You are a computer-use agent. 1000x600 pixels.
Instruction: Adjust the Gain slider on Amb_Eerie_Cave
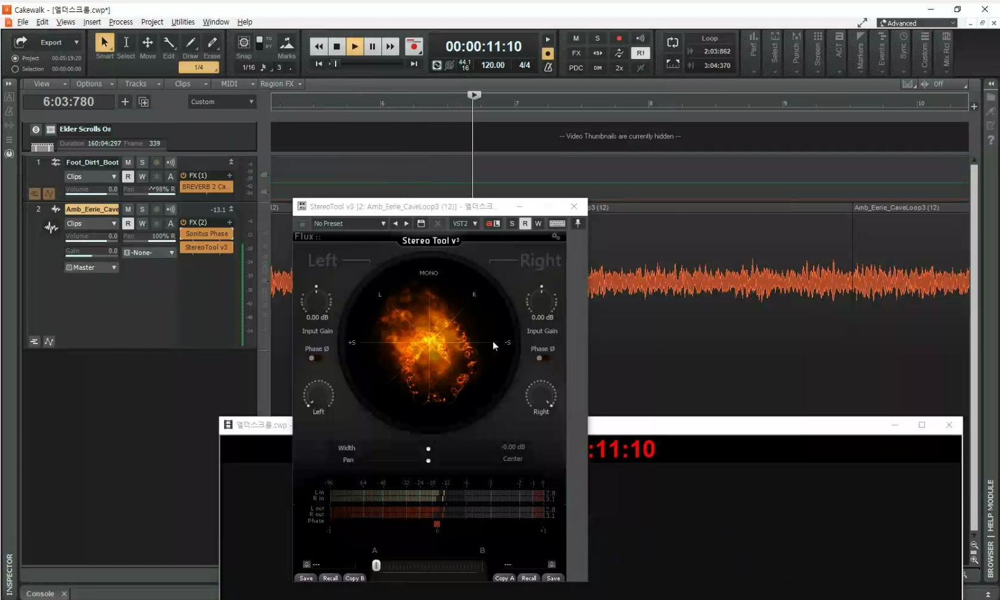[92, 252]
